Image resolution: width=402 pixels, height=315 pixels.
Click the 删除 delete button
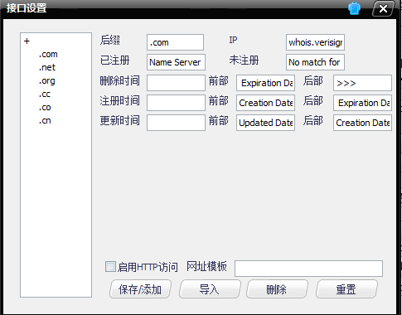point(277,289)
